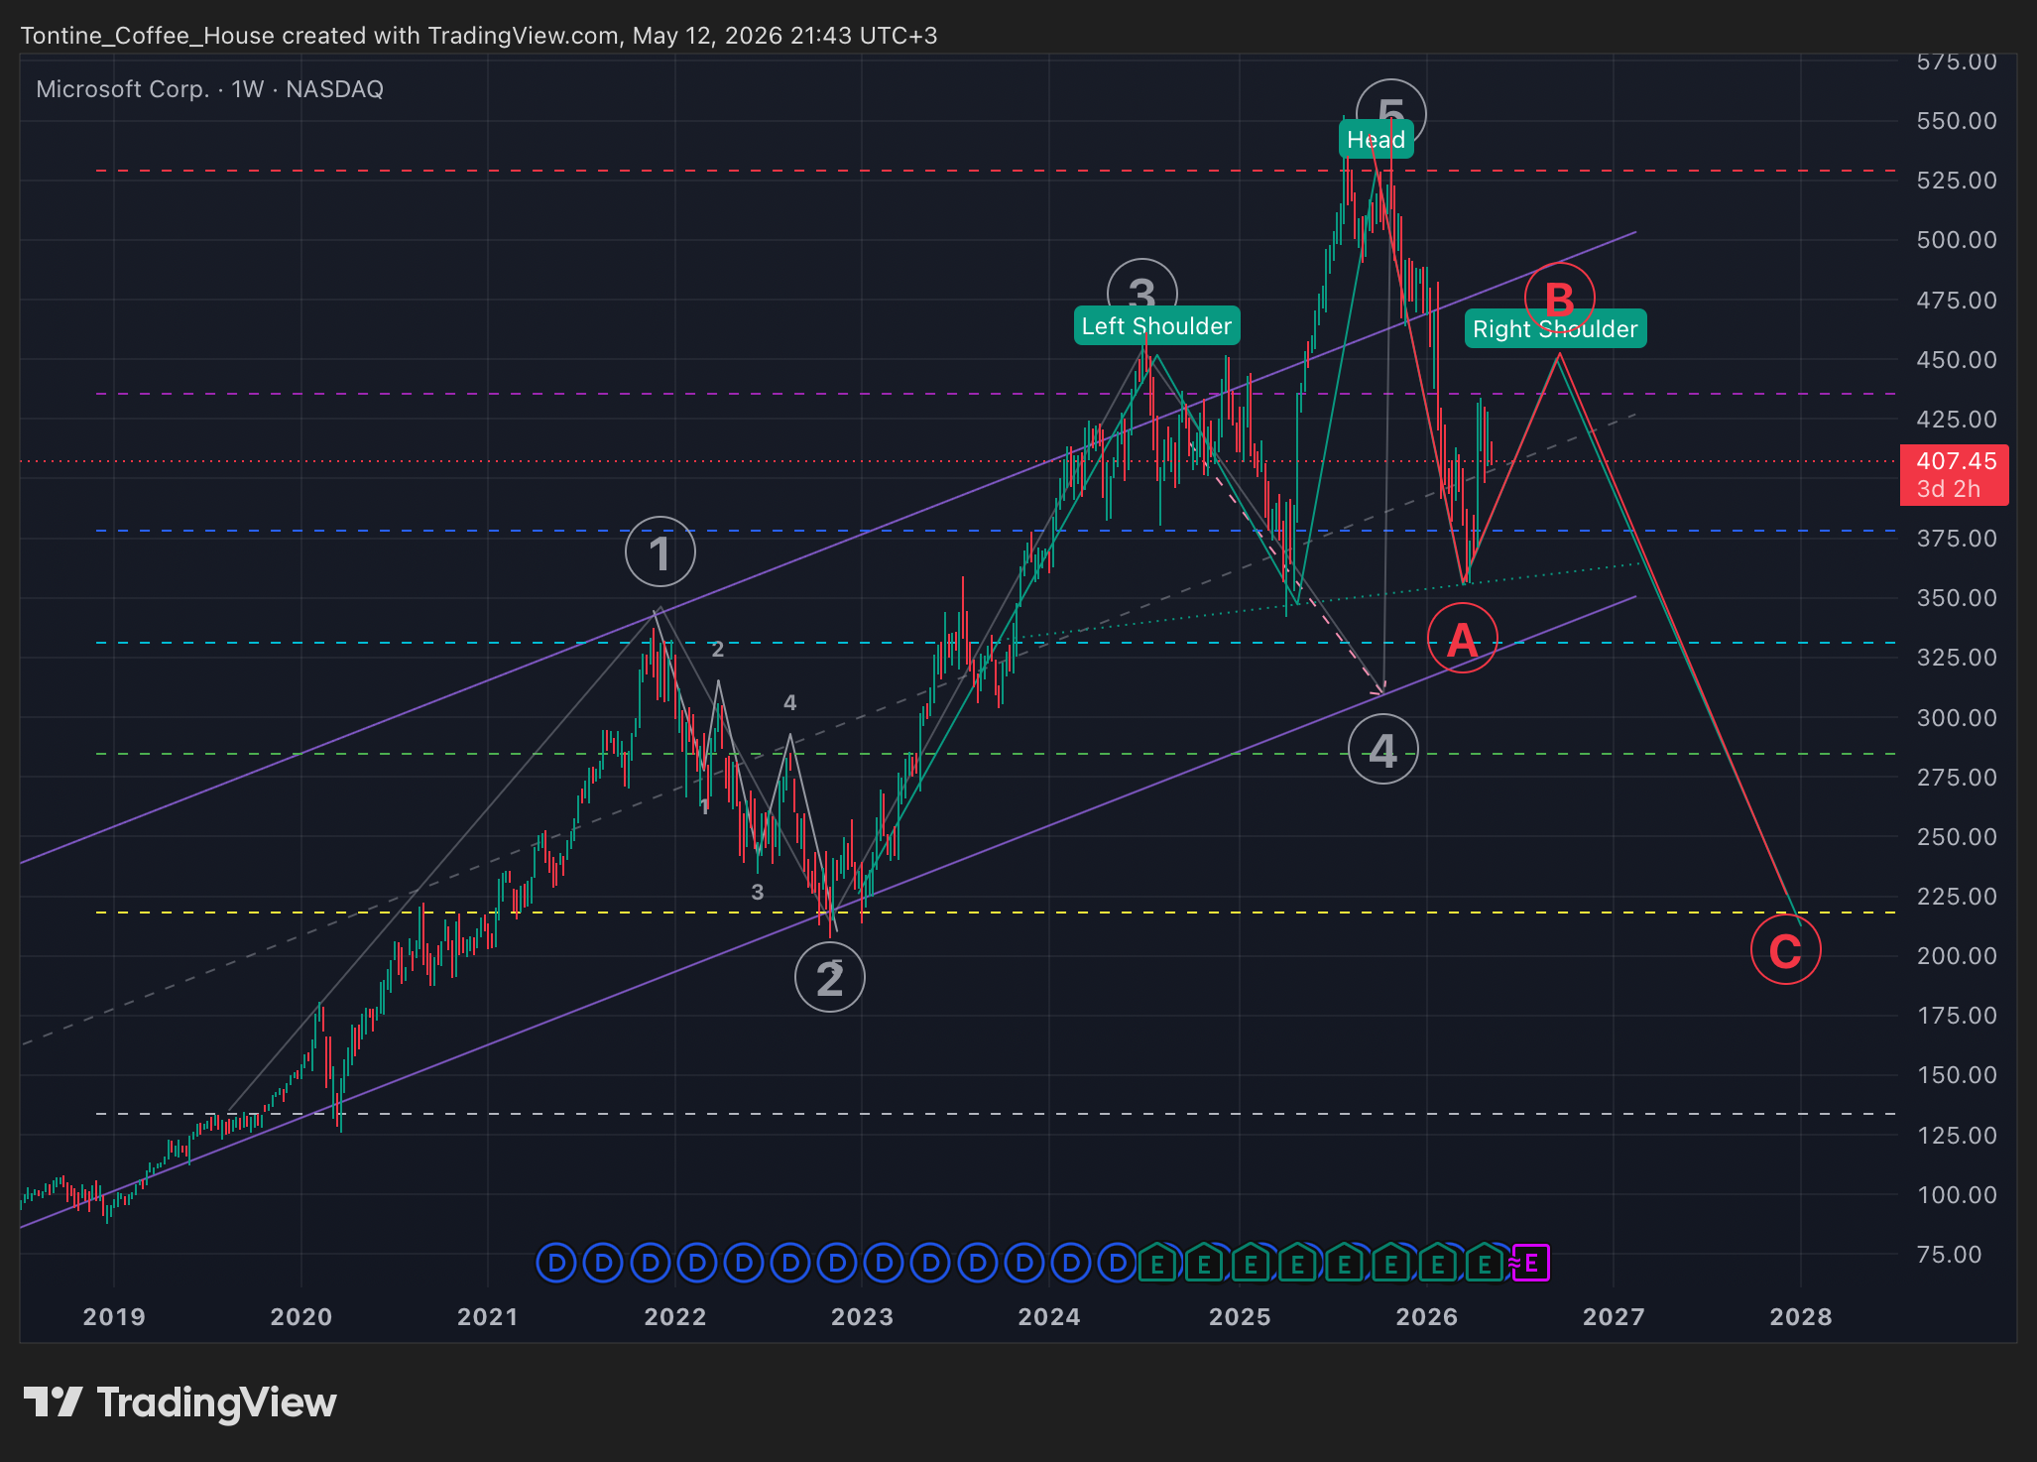Click the magenta upcoming earnings E marker
The width and height of the screenshot is (2037, 1462).
click(x=1531, y=1263)
